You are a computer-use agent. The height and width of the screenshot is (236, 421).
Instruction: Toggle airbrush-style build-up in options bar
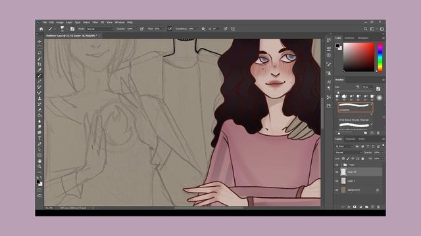click(170, 29)
